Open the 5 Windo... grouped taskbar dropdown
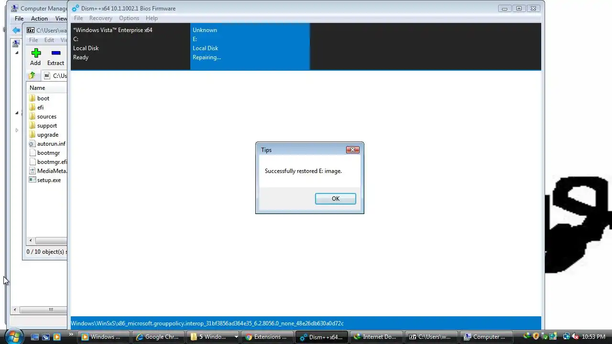The image size is (612, 344). (x=236, y=337)
